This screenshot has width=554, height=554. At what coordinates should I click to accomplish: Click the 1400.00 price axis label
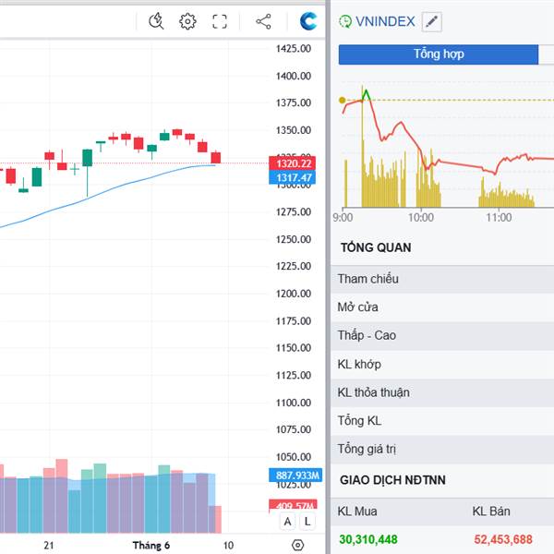click(x=294, y=76)
